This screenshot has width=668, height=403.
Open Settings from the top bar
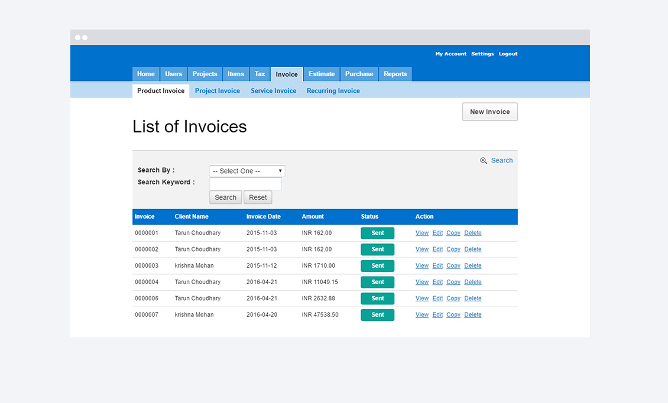pyautogui.click(x=482, y=54)
